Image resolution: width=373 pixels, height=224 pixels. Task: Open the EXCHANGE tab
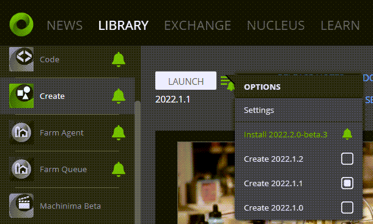point(198,26)
